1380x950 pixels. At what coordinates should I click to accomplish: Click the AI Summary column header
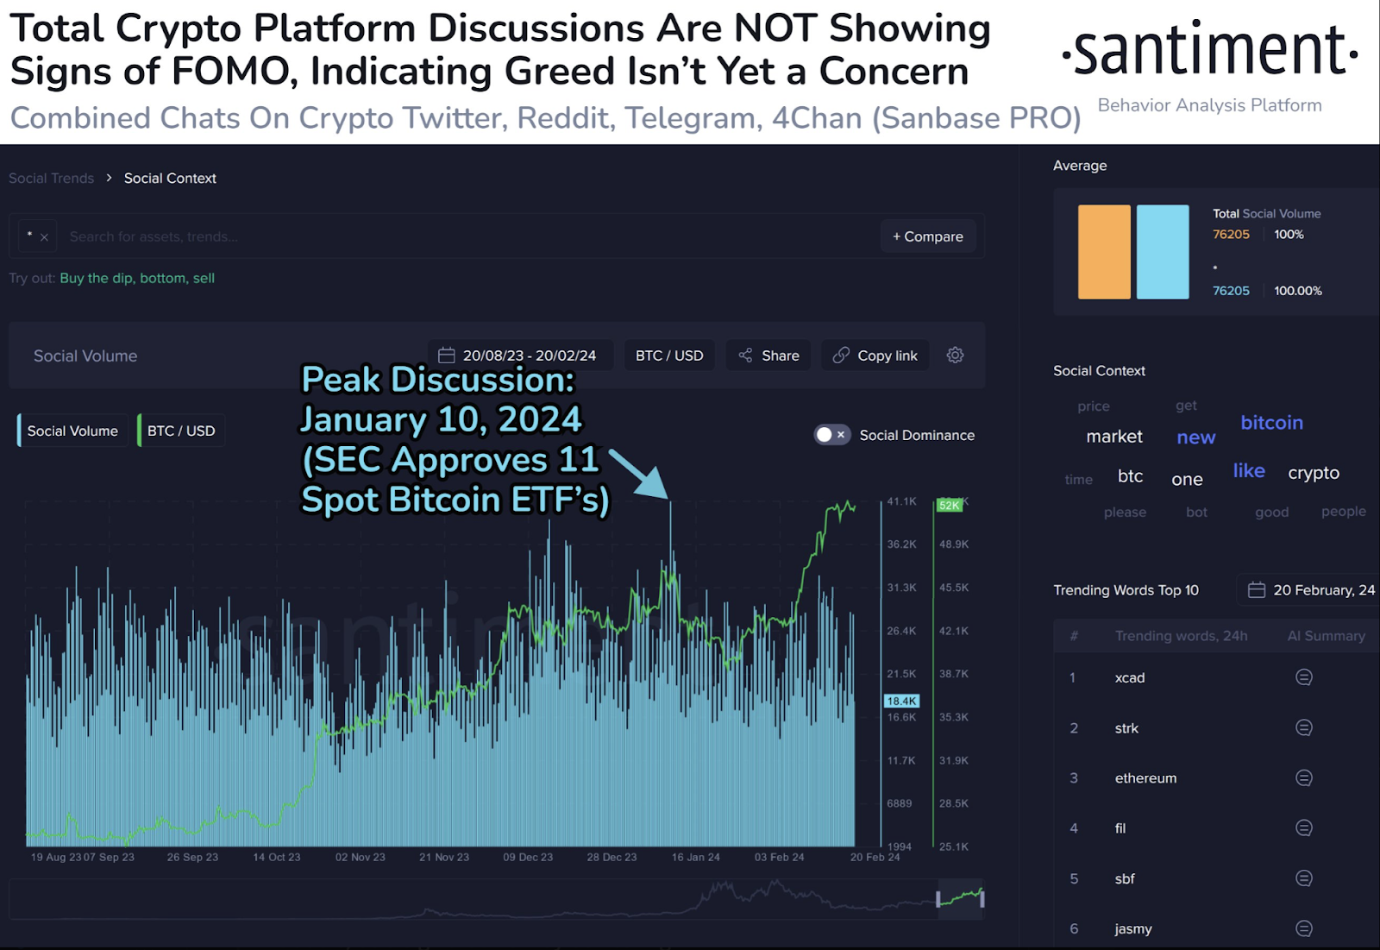[x=1327, y=636]
